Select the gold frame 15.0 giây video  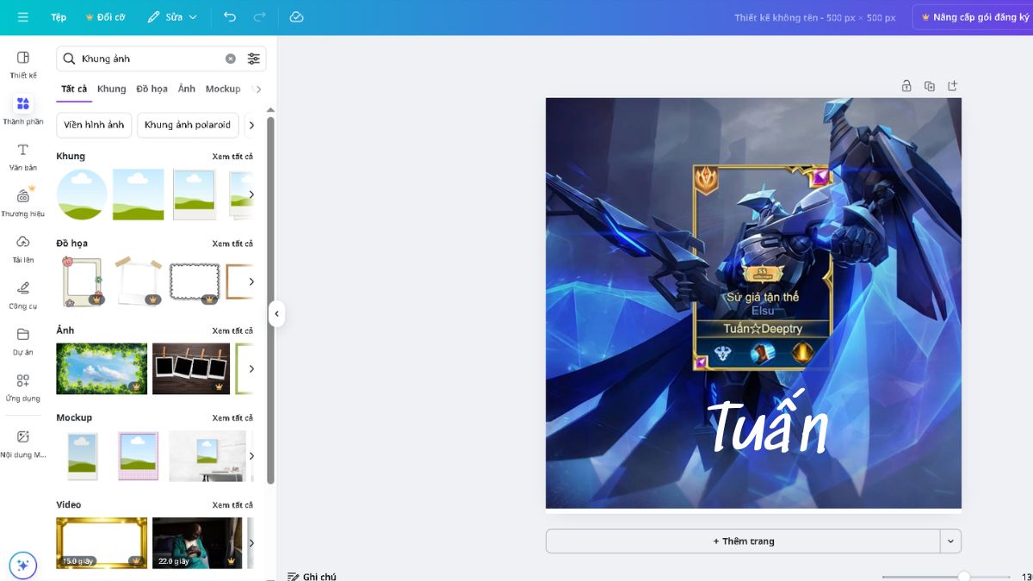(x=102, y=543)
